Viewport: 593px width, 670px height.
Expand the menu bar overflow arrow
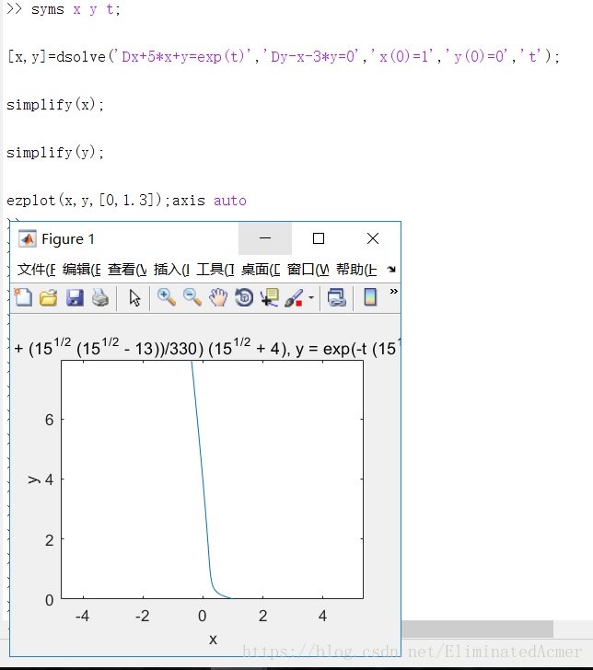pyautogui.click(x=391, y=269)
